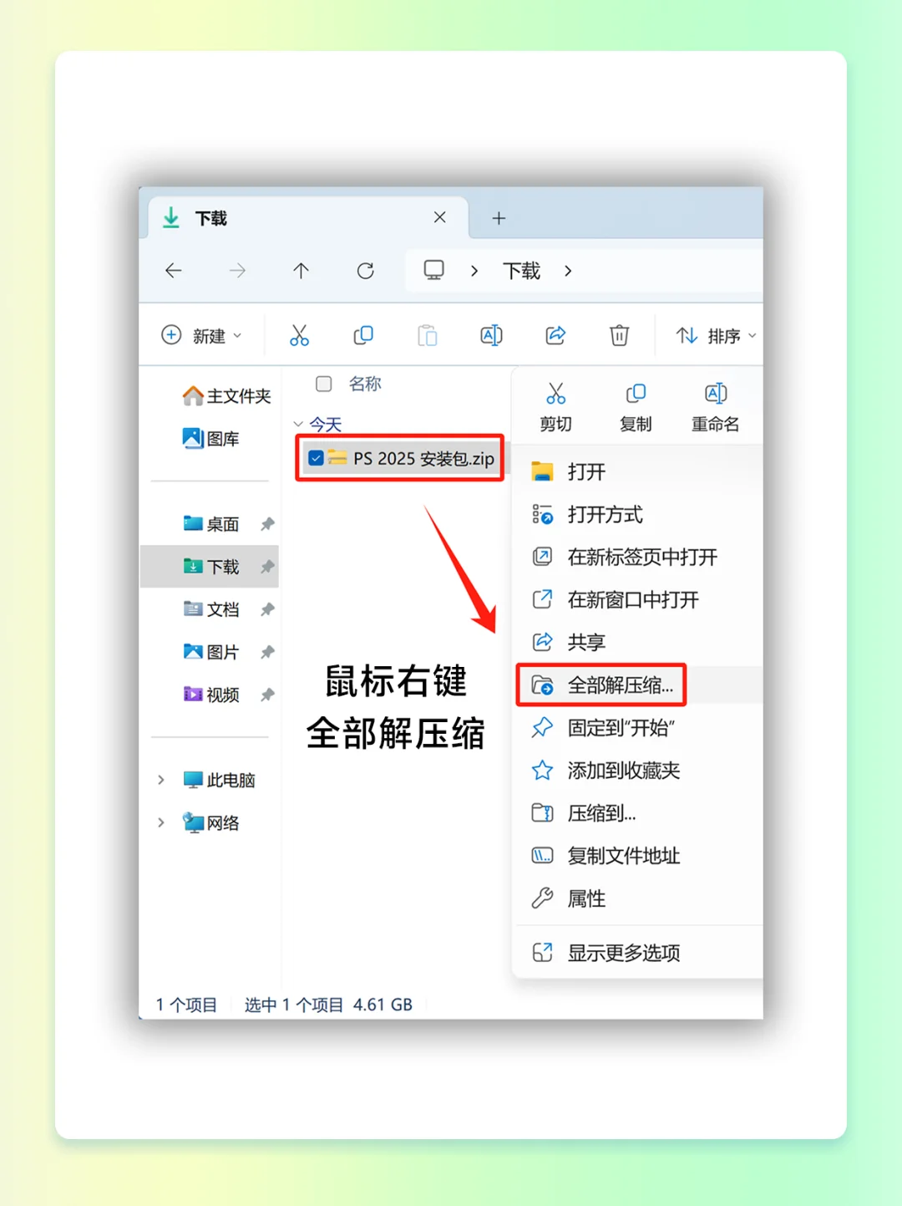902x1206 pixels.
Task: Click the Refresh icon in address bar
Action: pos(365,271)
